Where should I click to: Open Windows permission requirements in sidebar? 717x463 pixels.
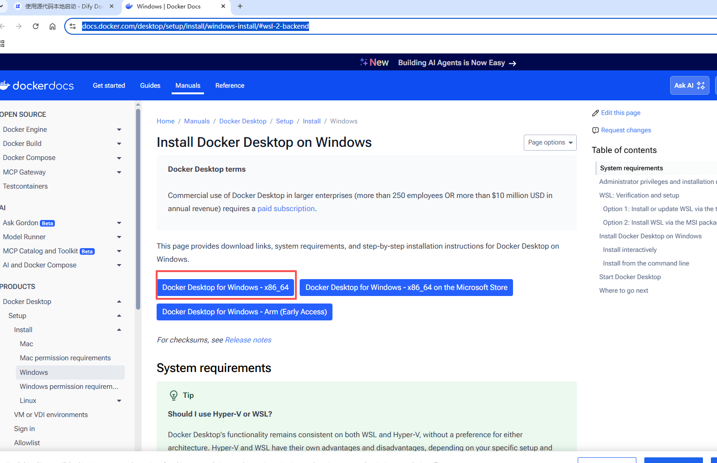point(69,387)
